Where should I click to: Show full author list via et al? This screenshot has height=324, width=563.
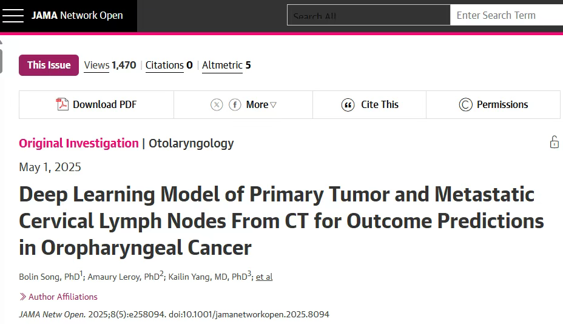point(265,277)
